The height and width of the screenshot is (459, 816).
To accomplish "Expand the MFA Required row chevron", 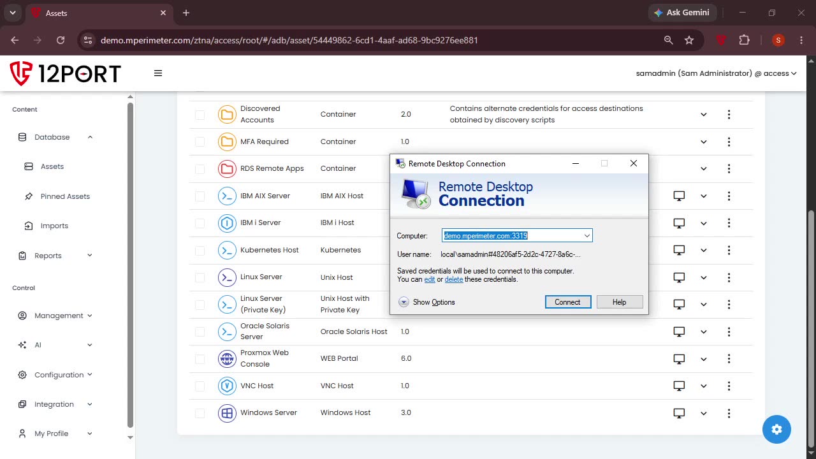I will pyautogui.click(x=704, y=142).
